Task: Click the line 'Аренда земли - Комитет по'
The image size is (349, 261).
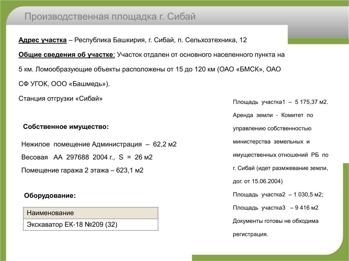Action: [x=273, y=115]
